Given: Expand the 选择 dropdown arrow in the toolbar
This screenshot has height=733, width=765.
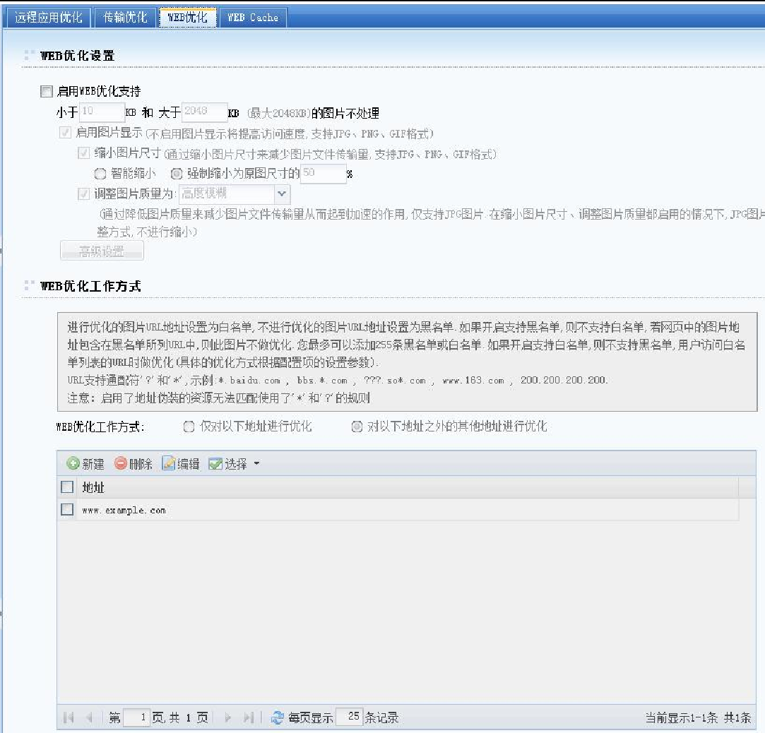Looking at the screenshot, I should click(256, 464).
